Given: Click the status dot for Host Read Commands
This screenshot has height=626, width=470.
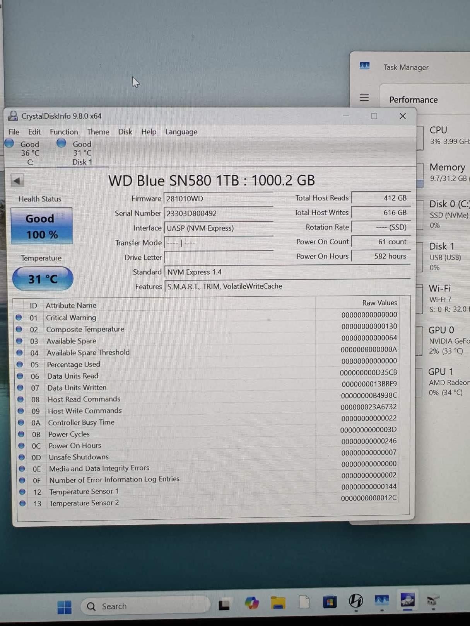Looking at the screenshot, I should coord(21,399).
